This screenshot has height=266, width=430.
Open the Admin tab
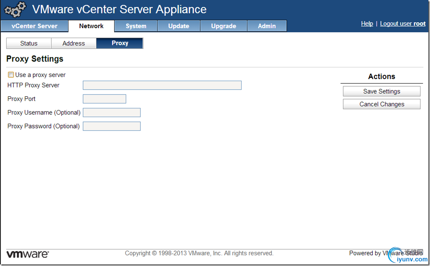[x=267, y=26]
